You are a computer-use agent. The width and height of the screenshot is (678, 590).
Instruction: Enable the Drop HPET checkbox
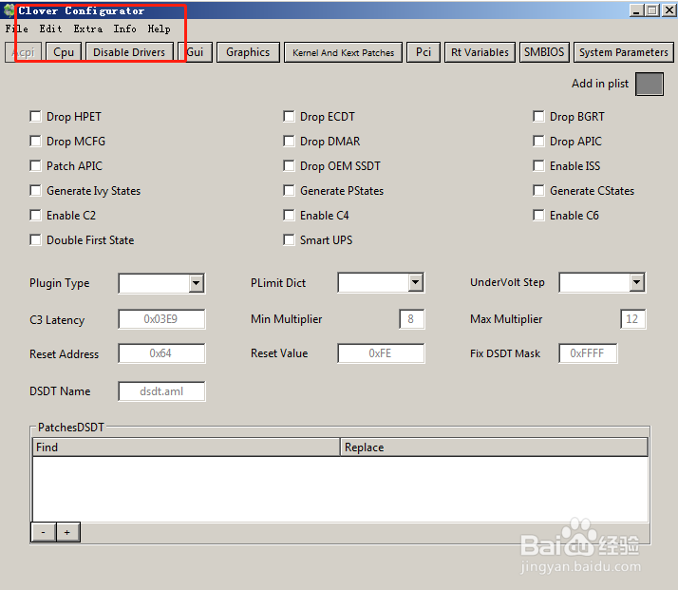pyautogui.click(x=35, y=116)
